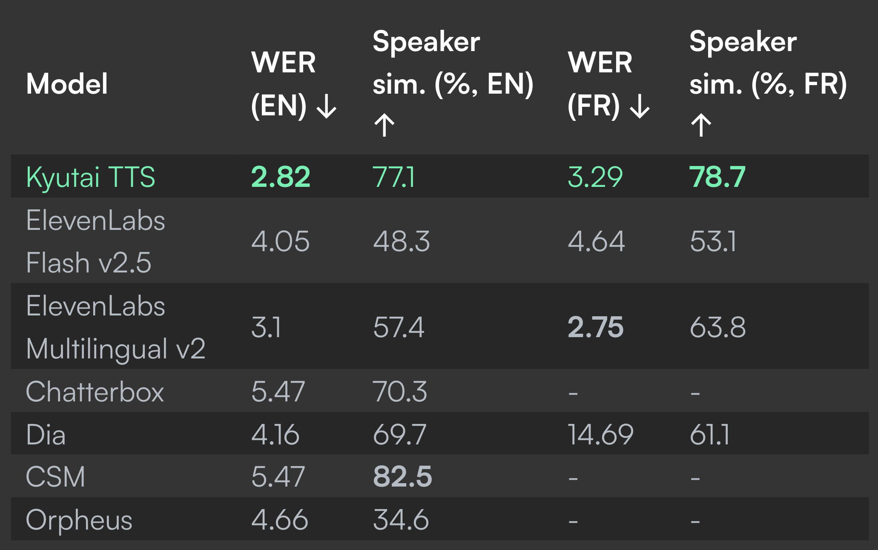Select the bold 78.7 speaker similarity value
878x550 pixels.
click(x=717, y=177)
